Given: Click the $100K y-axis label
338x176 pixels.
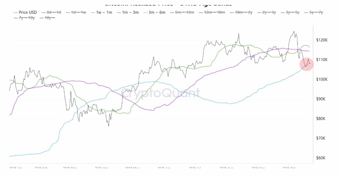Looking at the screenshot, I should [322, 79].
